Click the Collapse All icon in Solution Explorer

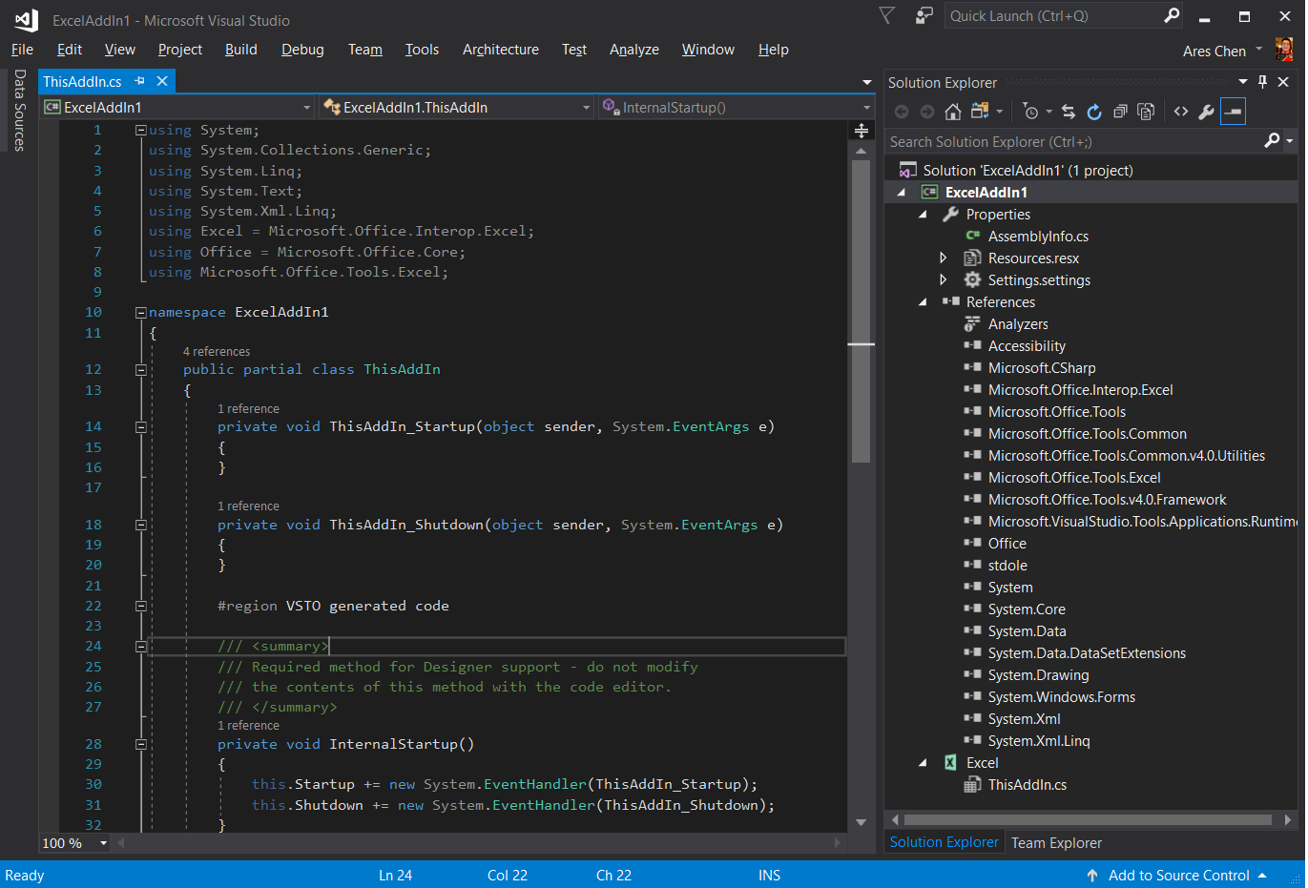[x=1120, y=112]
